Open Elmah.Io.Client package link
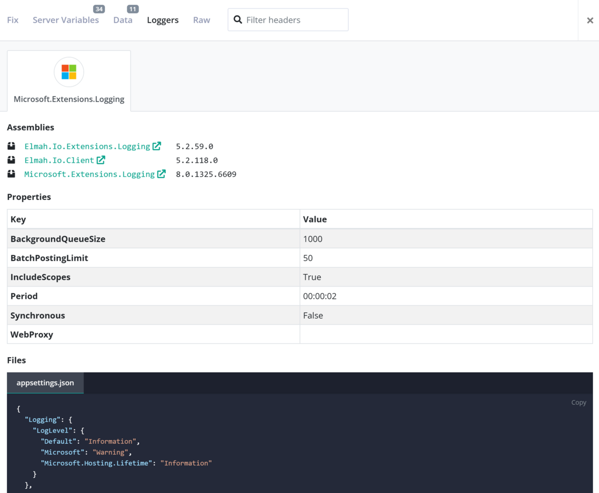 point(59,160)
